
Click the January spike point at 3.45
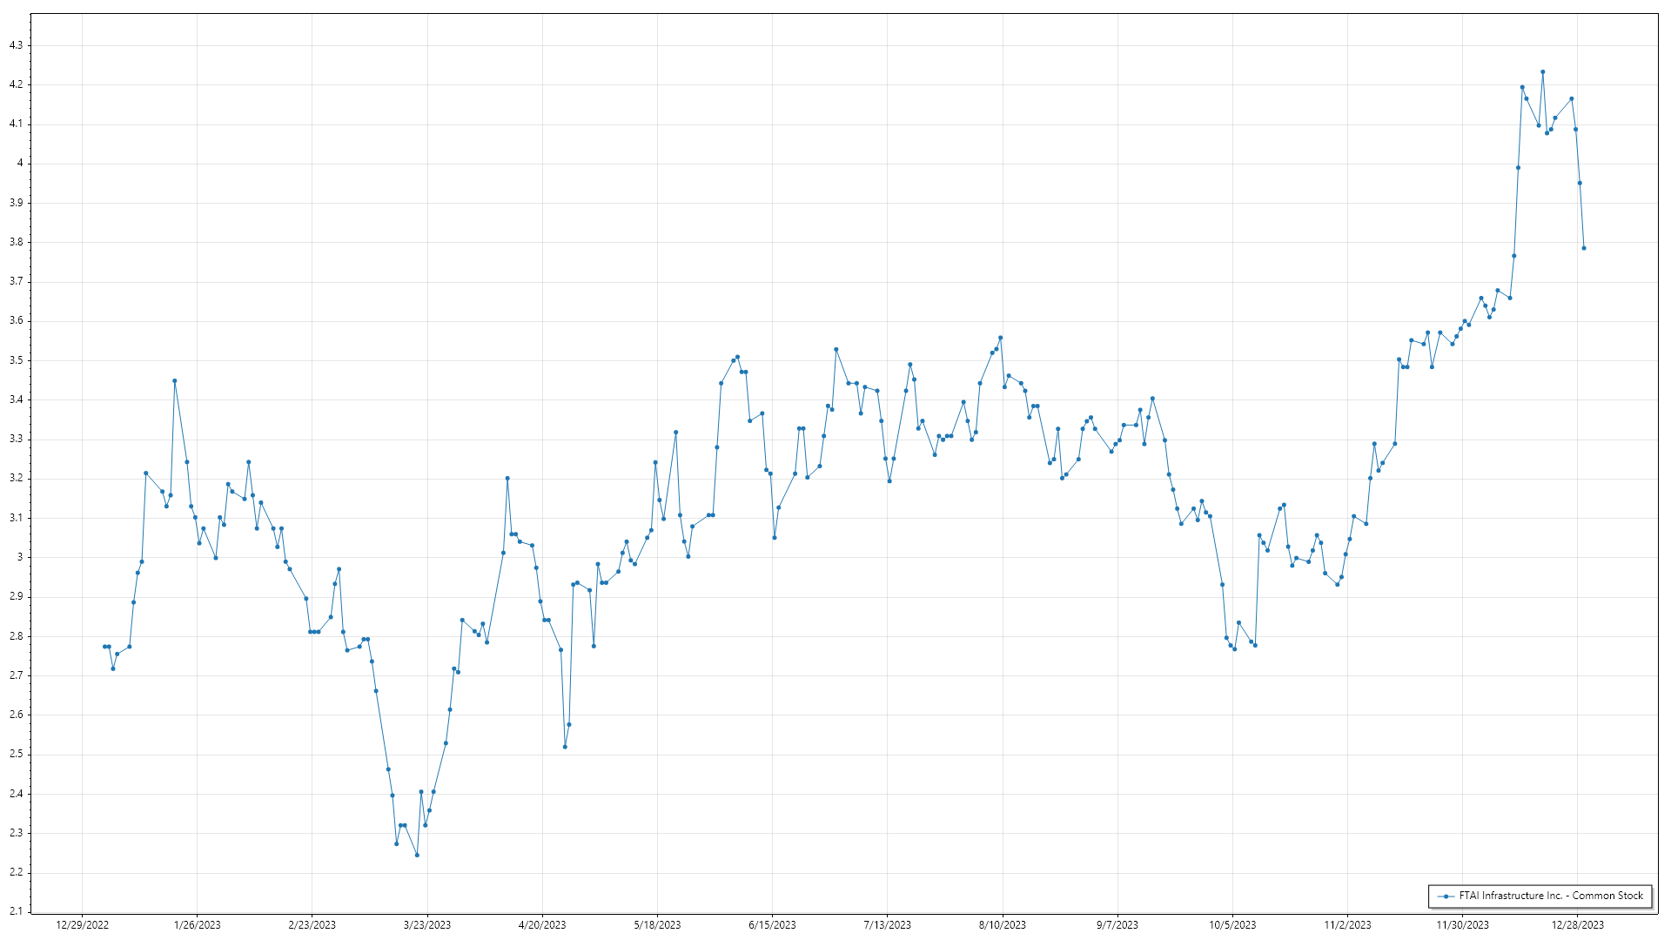pyautogui.click(x=174, y=380)
